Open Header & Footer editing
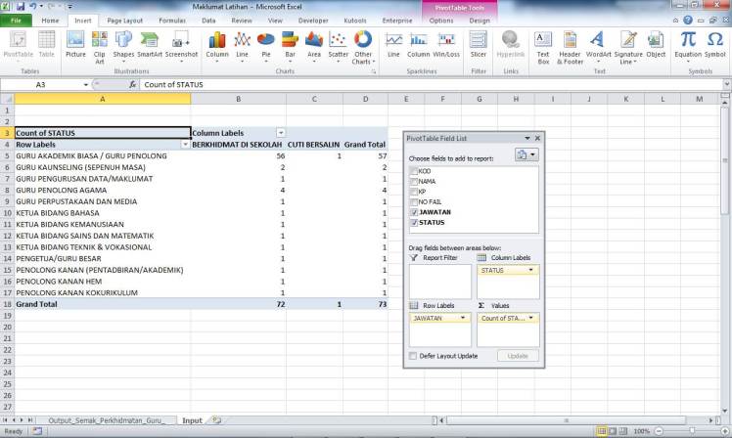 tap(570, 47)
